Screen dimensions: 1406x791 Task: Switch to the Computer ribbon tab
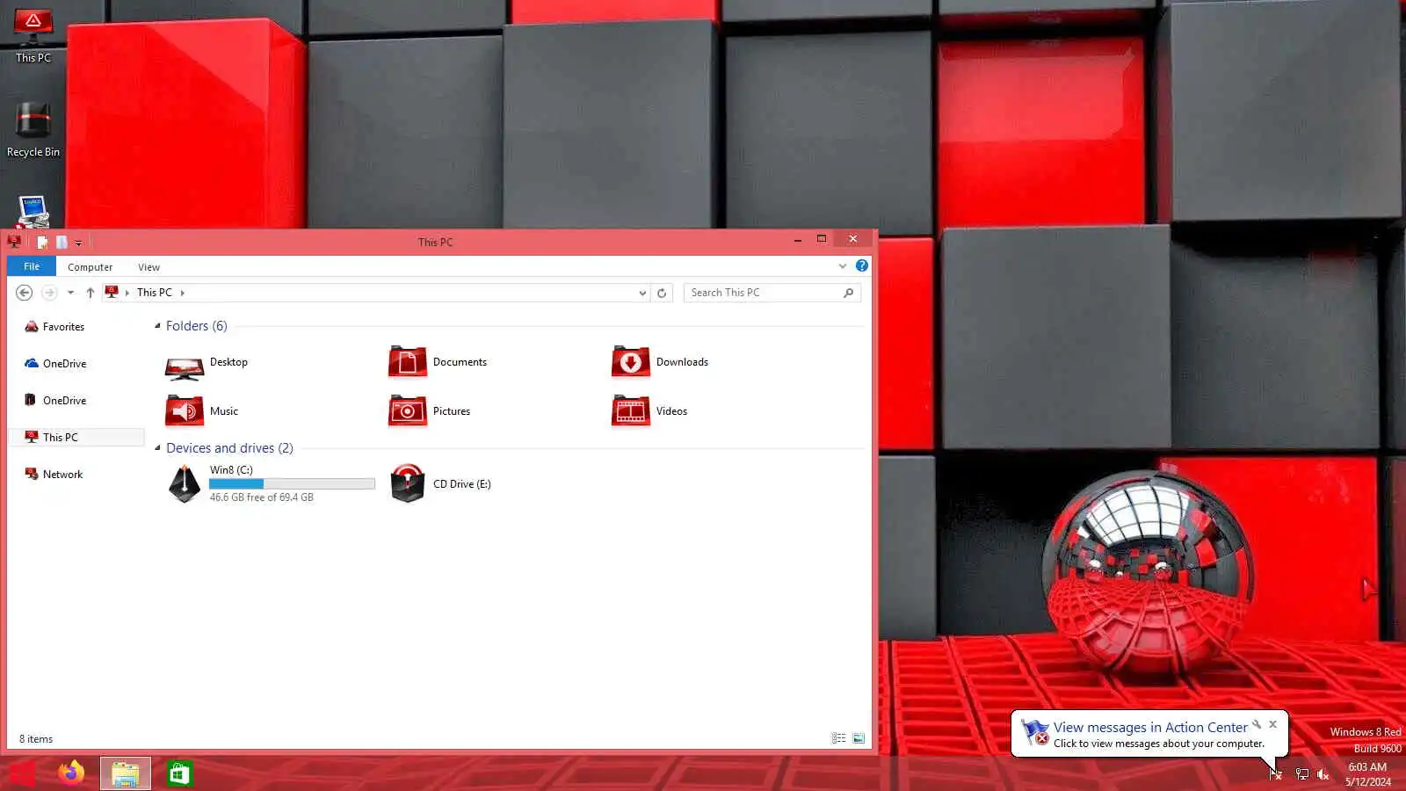pyautogui.click(x=90, y=267)
